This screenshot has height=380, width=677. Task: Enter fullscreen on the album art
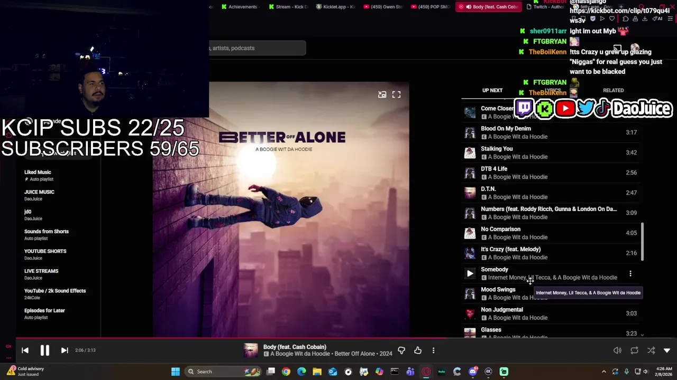[396, 94]
